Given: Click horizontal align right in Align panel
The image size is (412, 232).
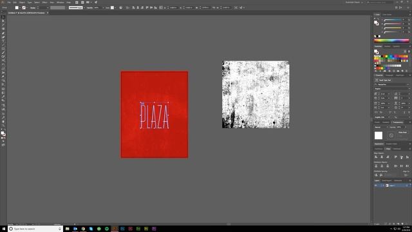Looking at the screenshot, I should 388,157.
